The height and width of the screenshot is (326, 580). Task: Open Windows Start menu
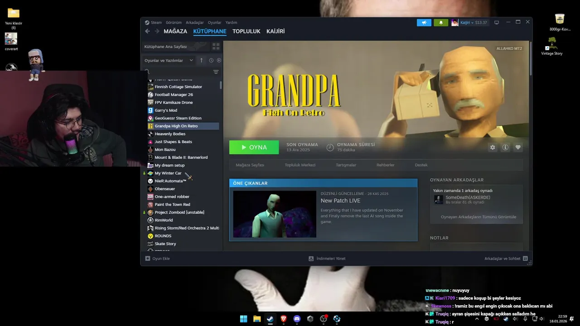pos(244,319)
